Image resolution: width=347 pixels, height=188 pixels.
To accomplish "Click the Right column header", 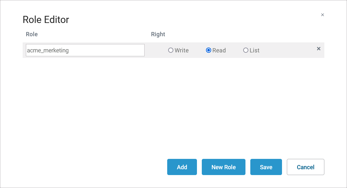I will click(x=158, y=34).
